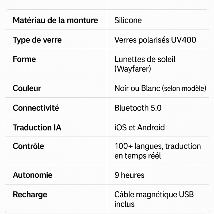The height and width of the screenshot is (214, 214).
Task: Click the '(selon modèle)' note
Action: [x=184, y=88]
